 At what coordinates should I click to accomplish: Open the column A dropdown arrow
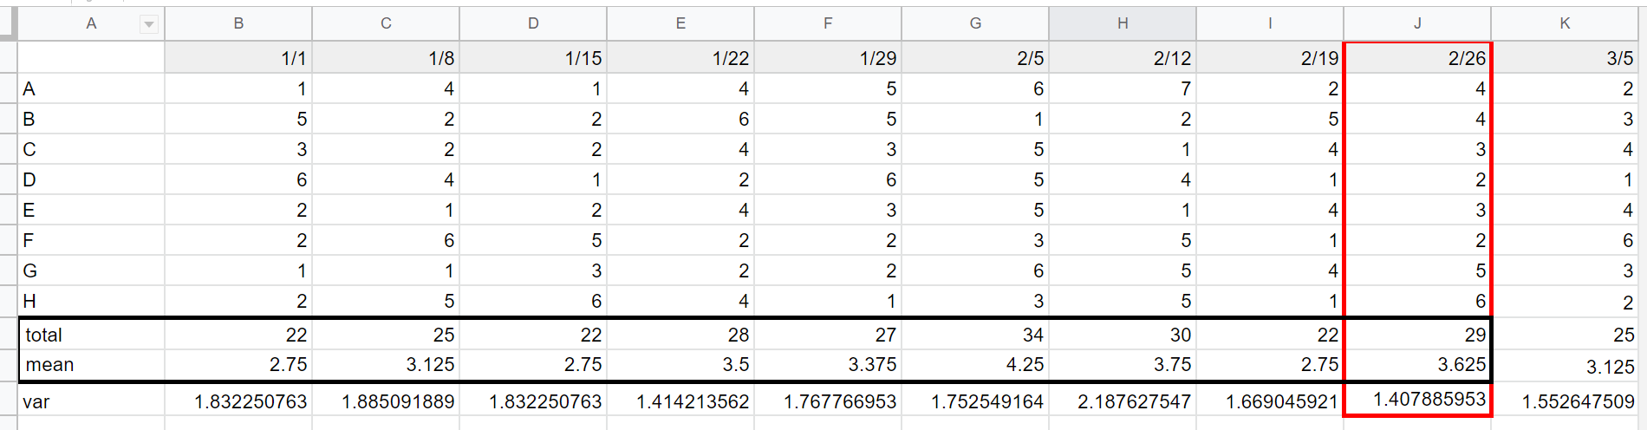(149, 24)
